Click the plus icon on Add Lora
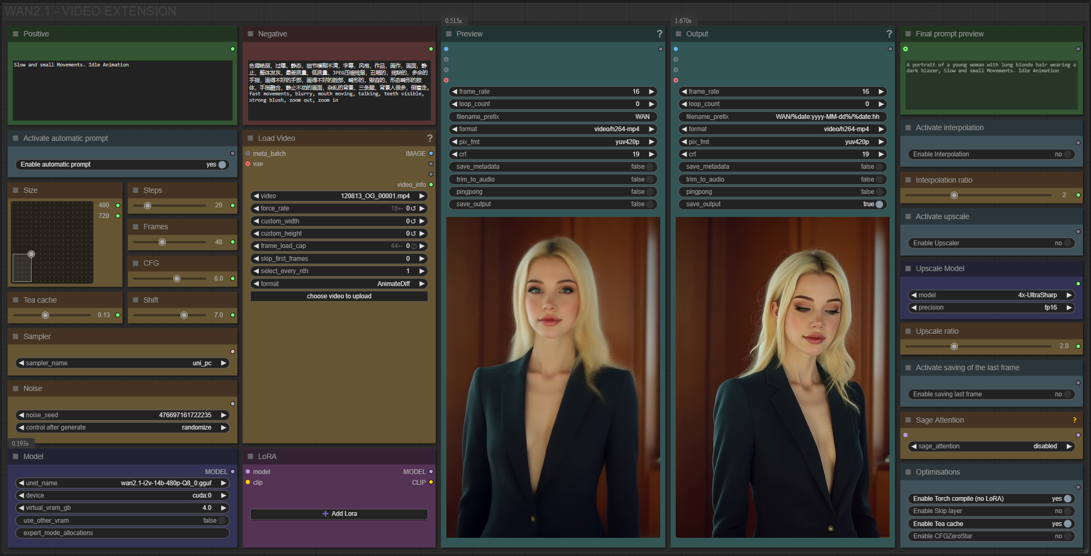Viewport: 1091px width, 556px height. coord(325,514)
